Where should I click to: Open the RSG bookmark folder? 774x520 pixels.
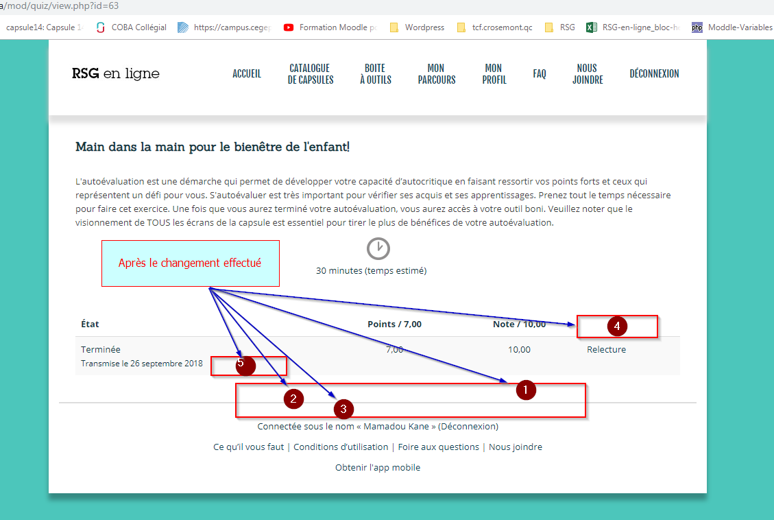point(548,27)
